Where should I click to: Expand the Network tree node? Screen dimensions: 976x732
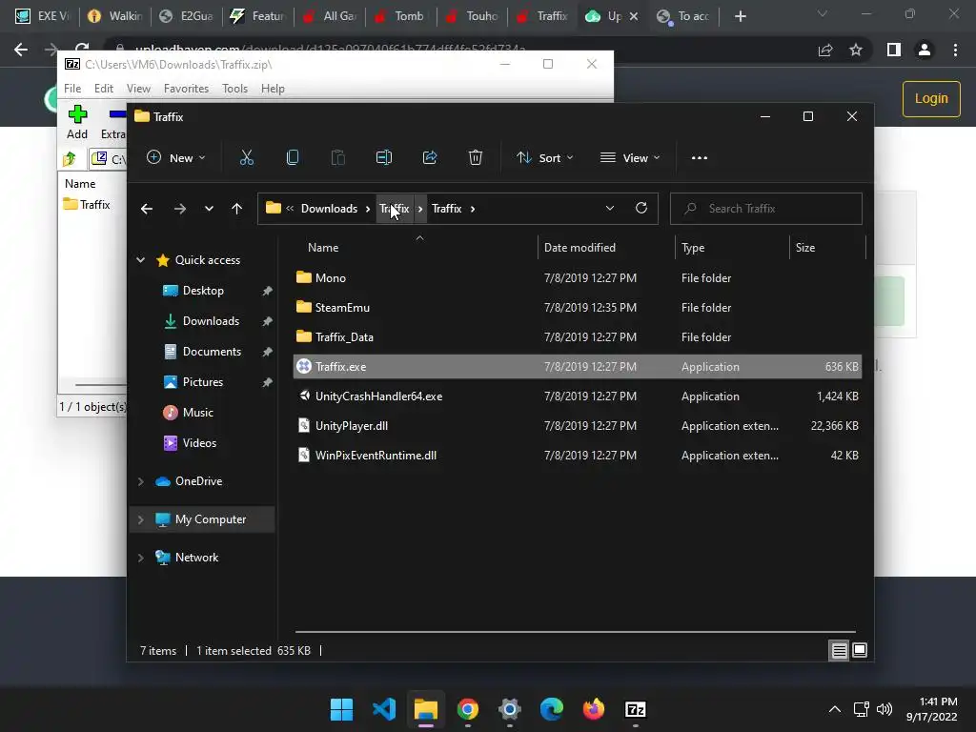click(x=141, y=558)
